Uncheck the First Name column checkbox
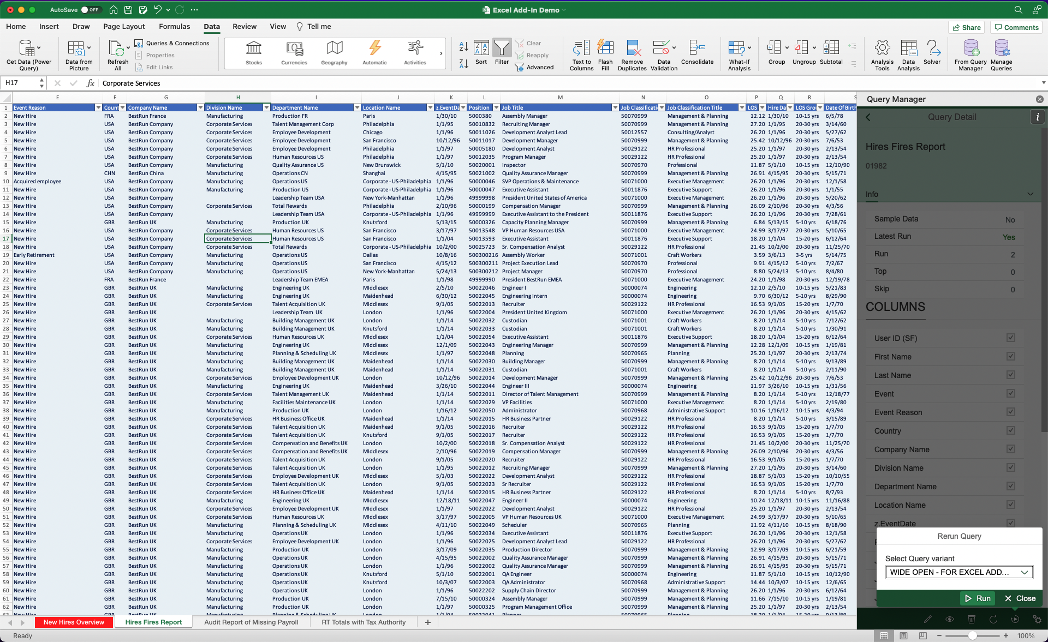This screenshot has width=1048, height=642. click(1011, 357)
